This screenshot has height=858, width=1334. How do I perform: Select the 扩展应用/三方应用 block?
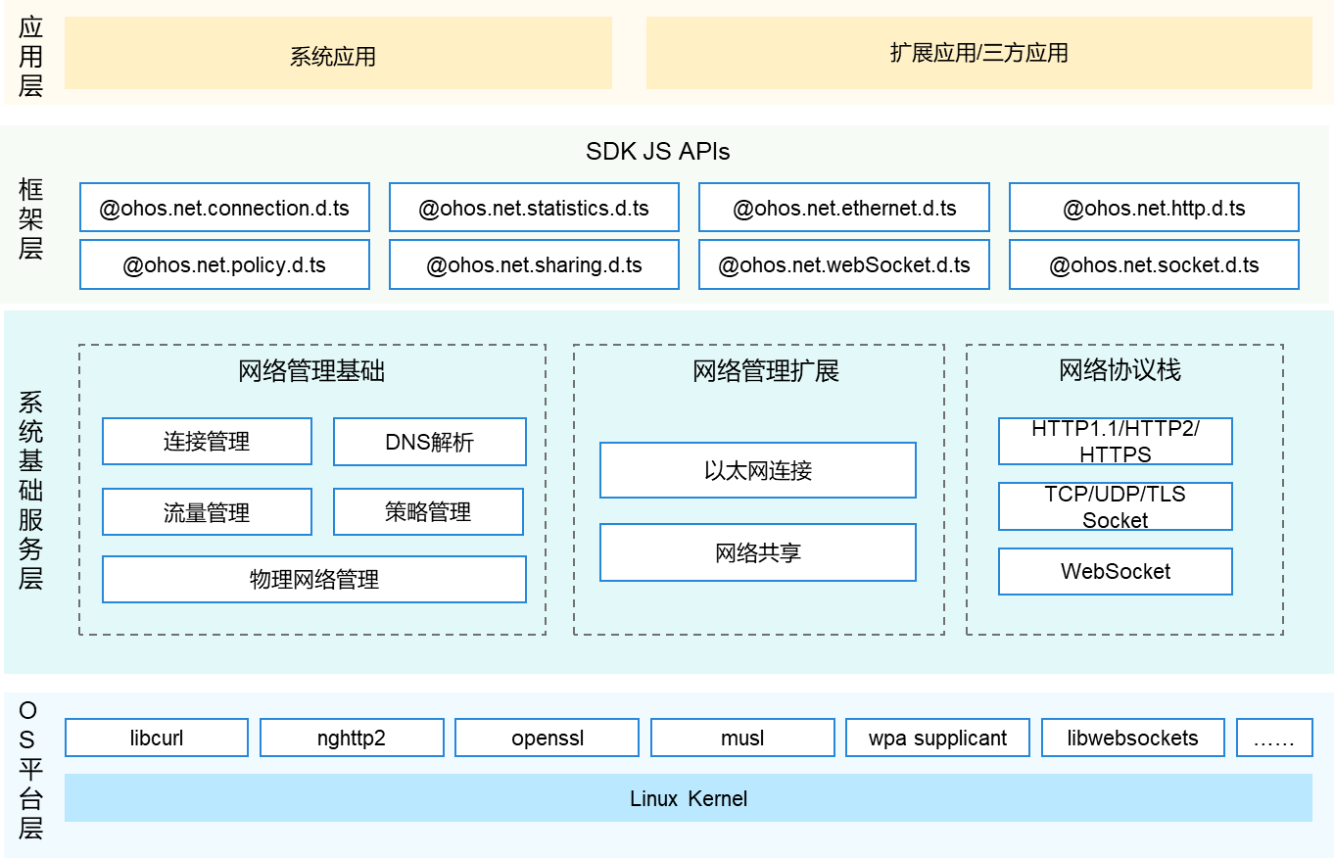978,54
